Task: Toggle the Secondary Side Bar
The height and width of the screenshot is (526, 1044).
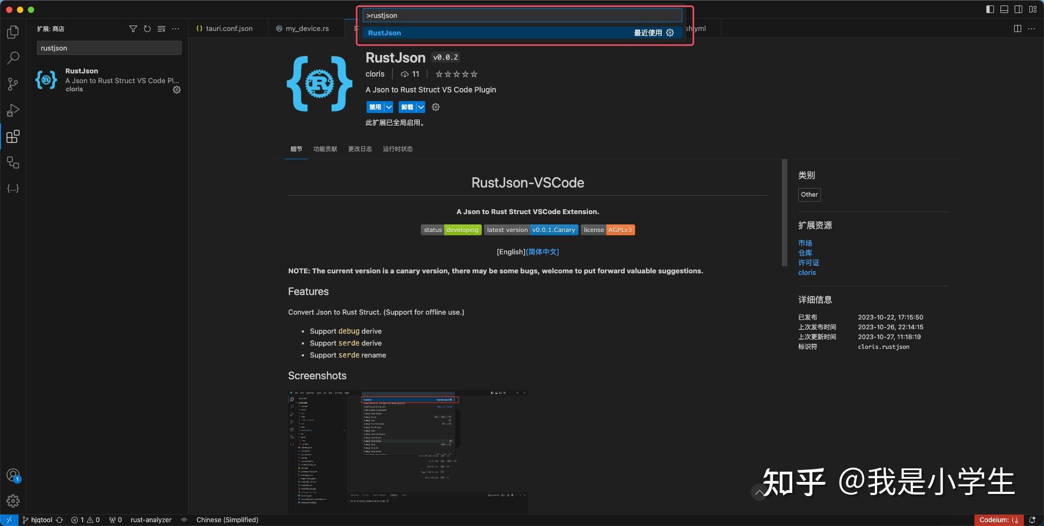Action: [x=1017, y=9]
